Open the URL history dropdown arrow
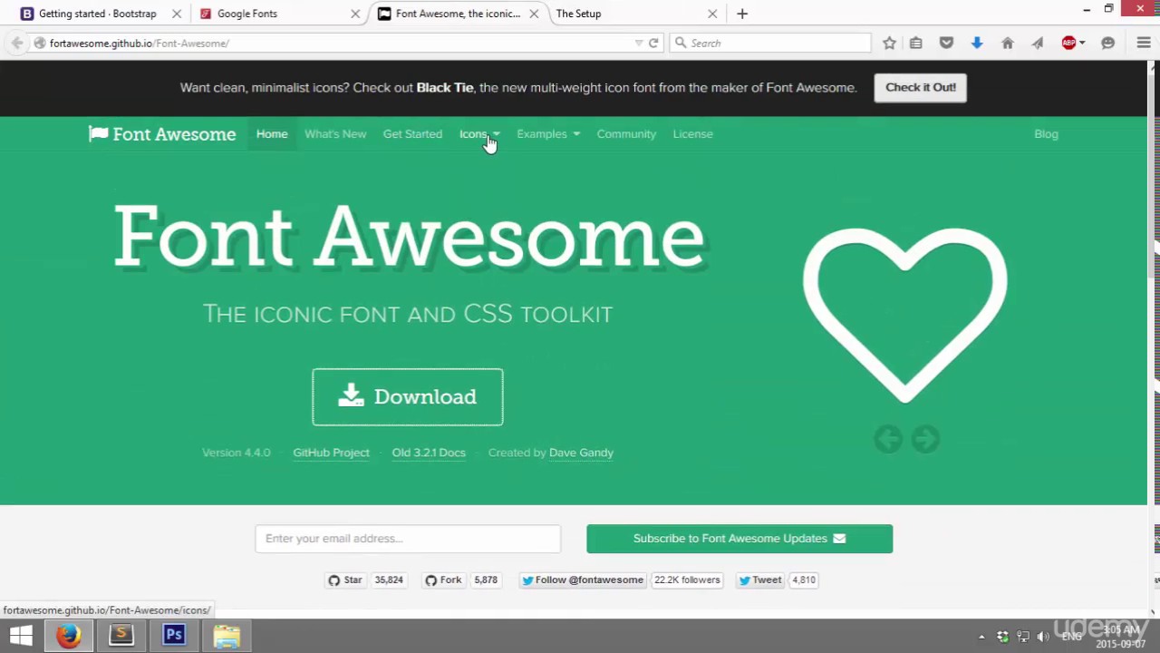The height and width of the screenshot is (653, 1160). click(639, 43)
